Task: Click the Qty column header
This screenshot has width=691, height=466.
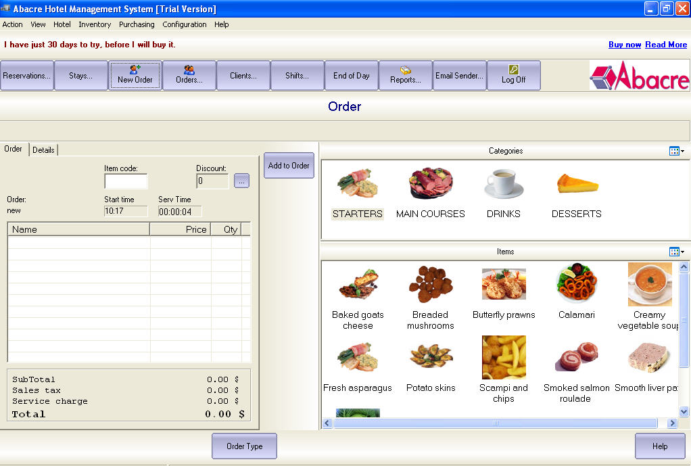Action: coord(226,229)
